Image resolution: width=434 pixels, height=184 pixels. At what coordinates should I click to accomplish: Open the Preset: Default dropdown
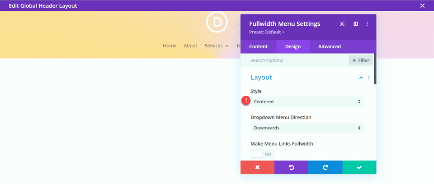(x=267, y=32)
